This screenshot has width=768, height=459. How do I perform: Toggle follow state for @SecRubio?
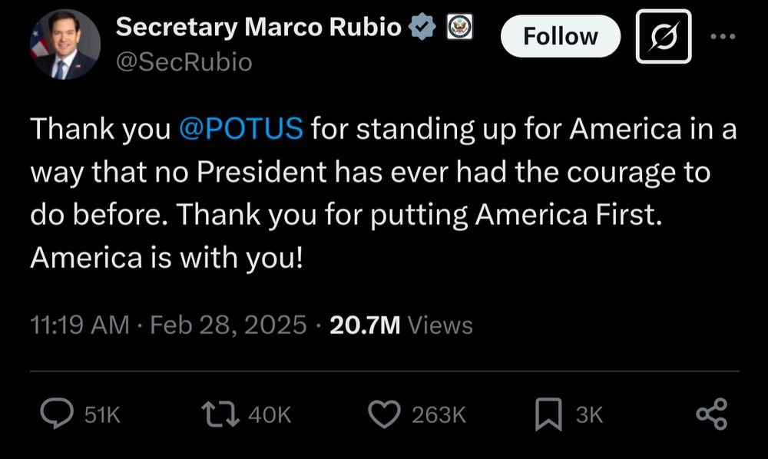[x=561, y=35]
